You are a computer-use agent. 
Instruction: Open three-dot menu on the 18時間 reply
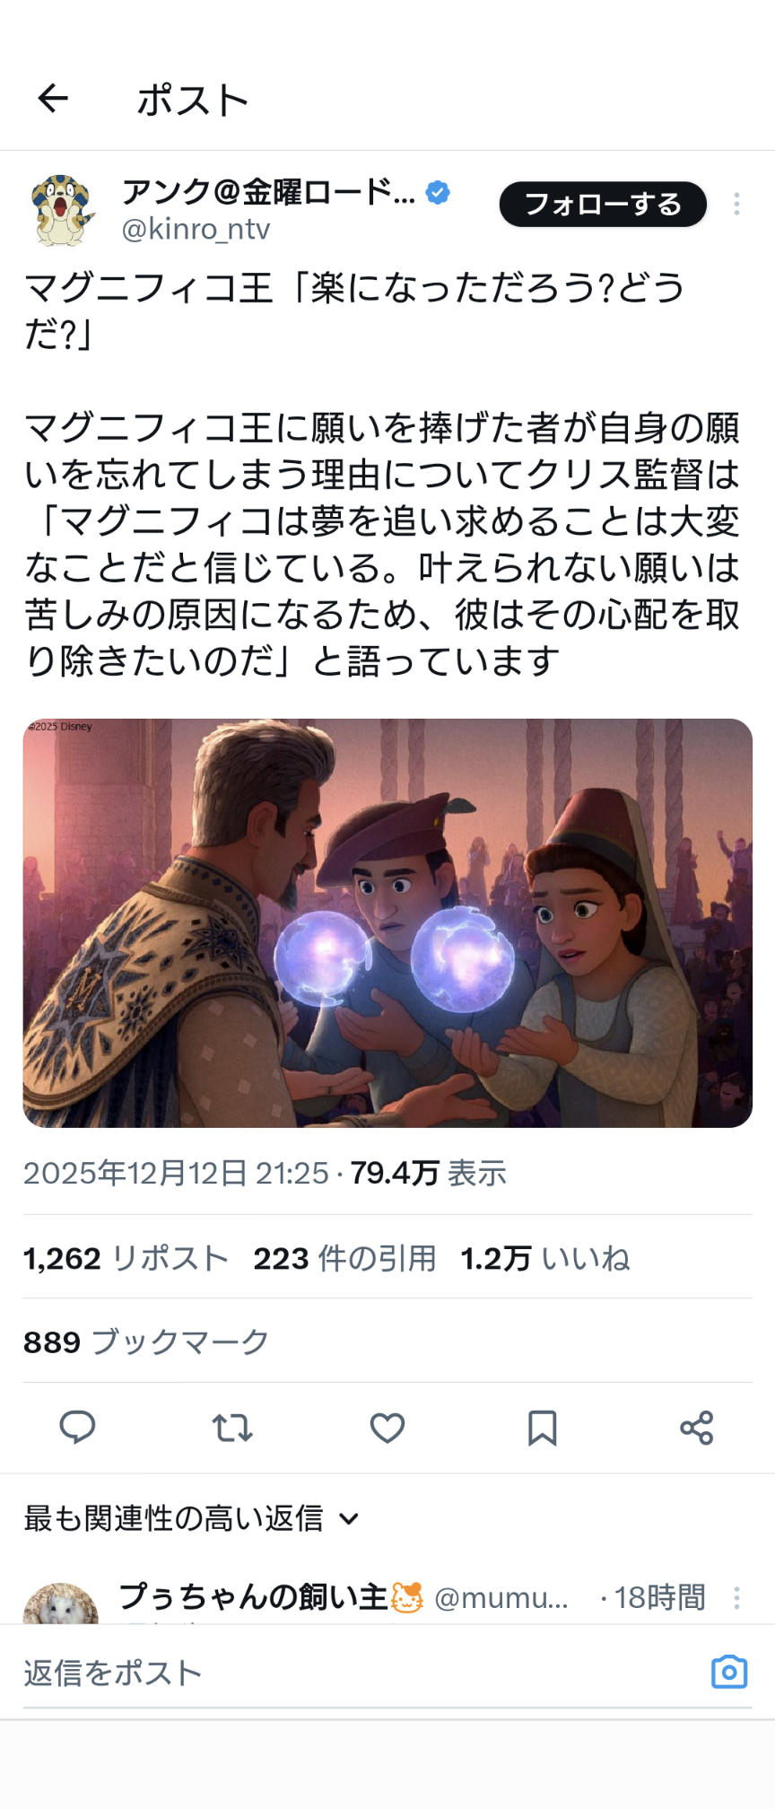coord(736,1597)
